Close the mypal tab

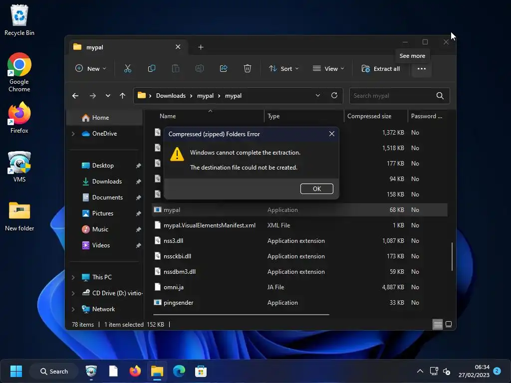pos(178,47)
